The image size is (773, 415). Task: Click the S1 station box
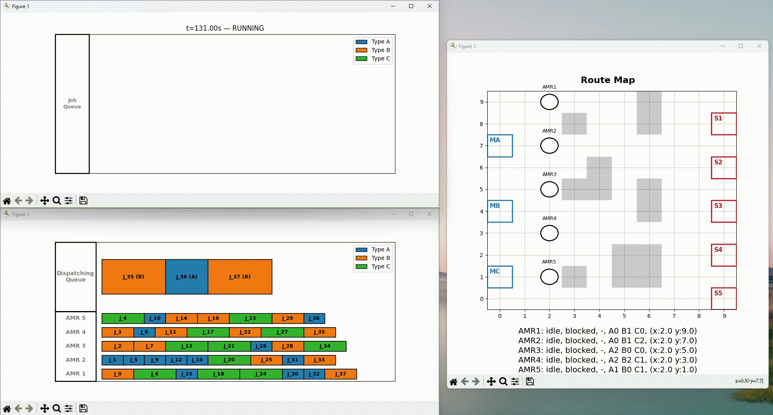tap(723, 124)
